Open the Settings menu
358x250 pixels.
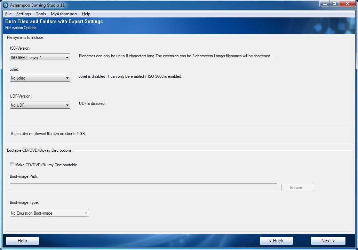coord(24,14)
